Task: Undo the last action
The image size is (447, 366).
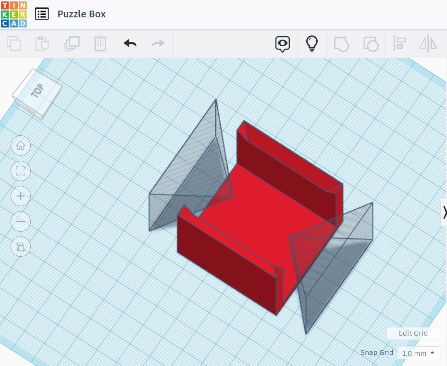Action: [130, 43]
